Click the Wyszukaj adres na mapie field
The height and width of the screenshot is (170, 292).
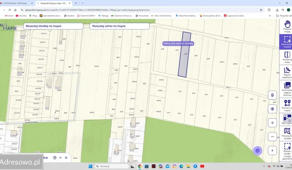(119, 26)
